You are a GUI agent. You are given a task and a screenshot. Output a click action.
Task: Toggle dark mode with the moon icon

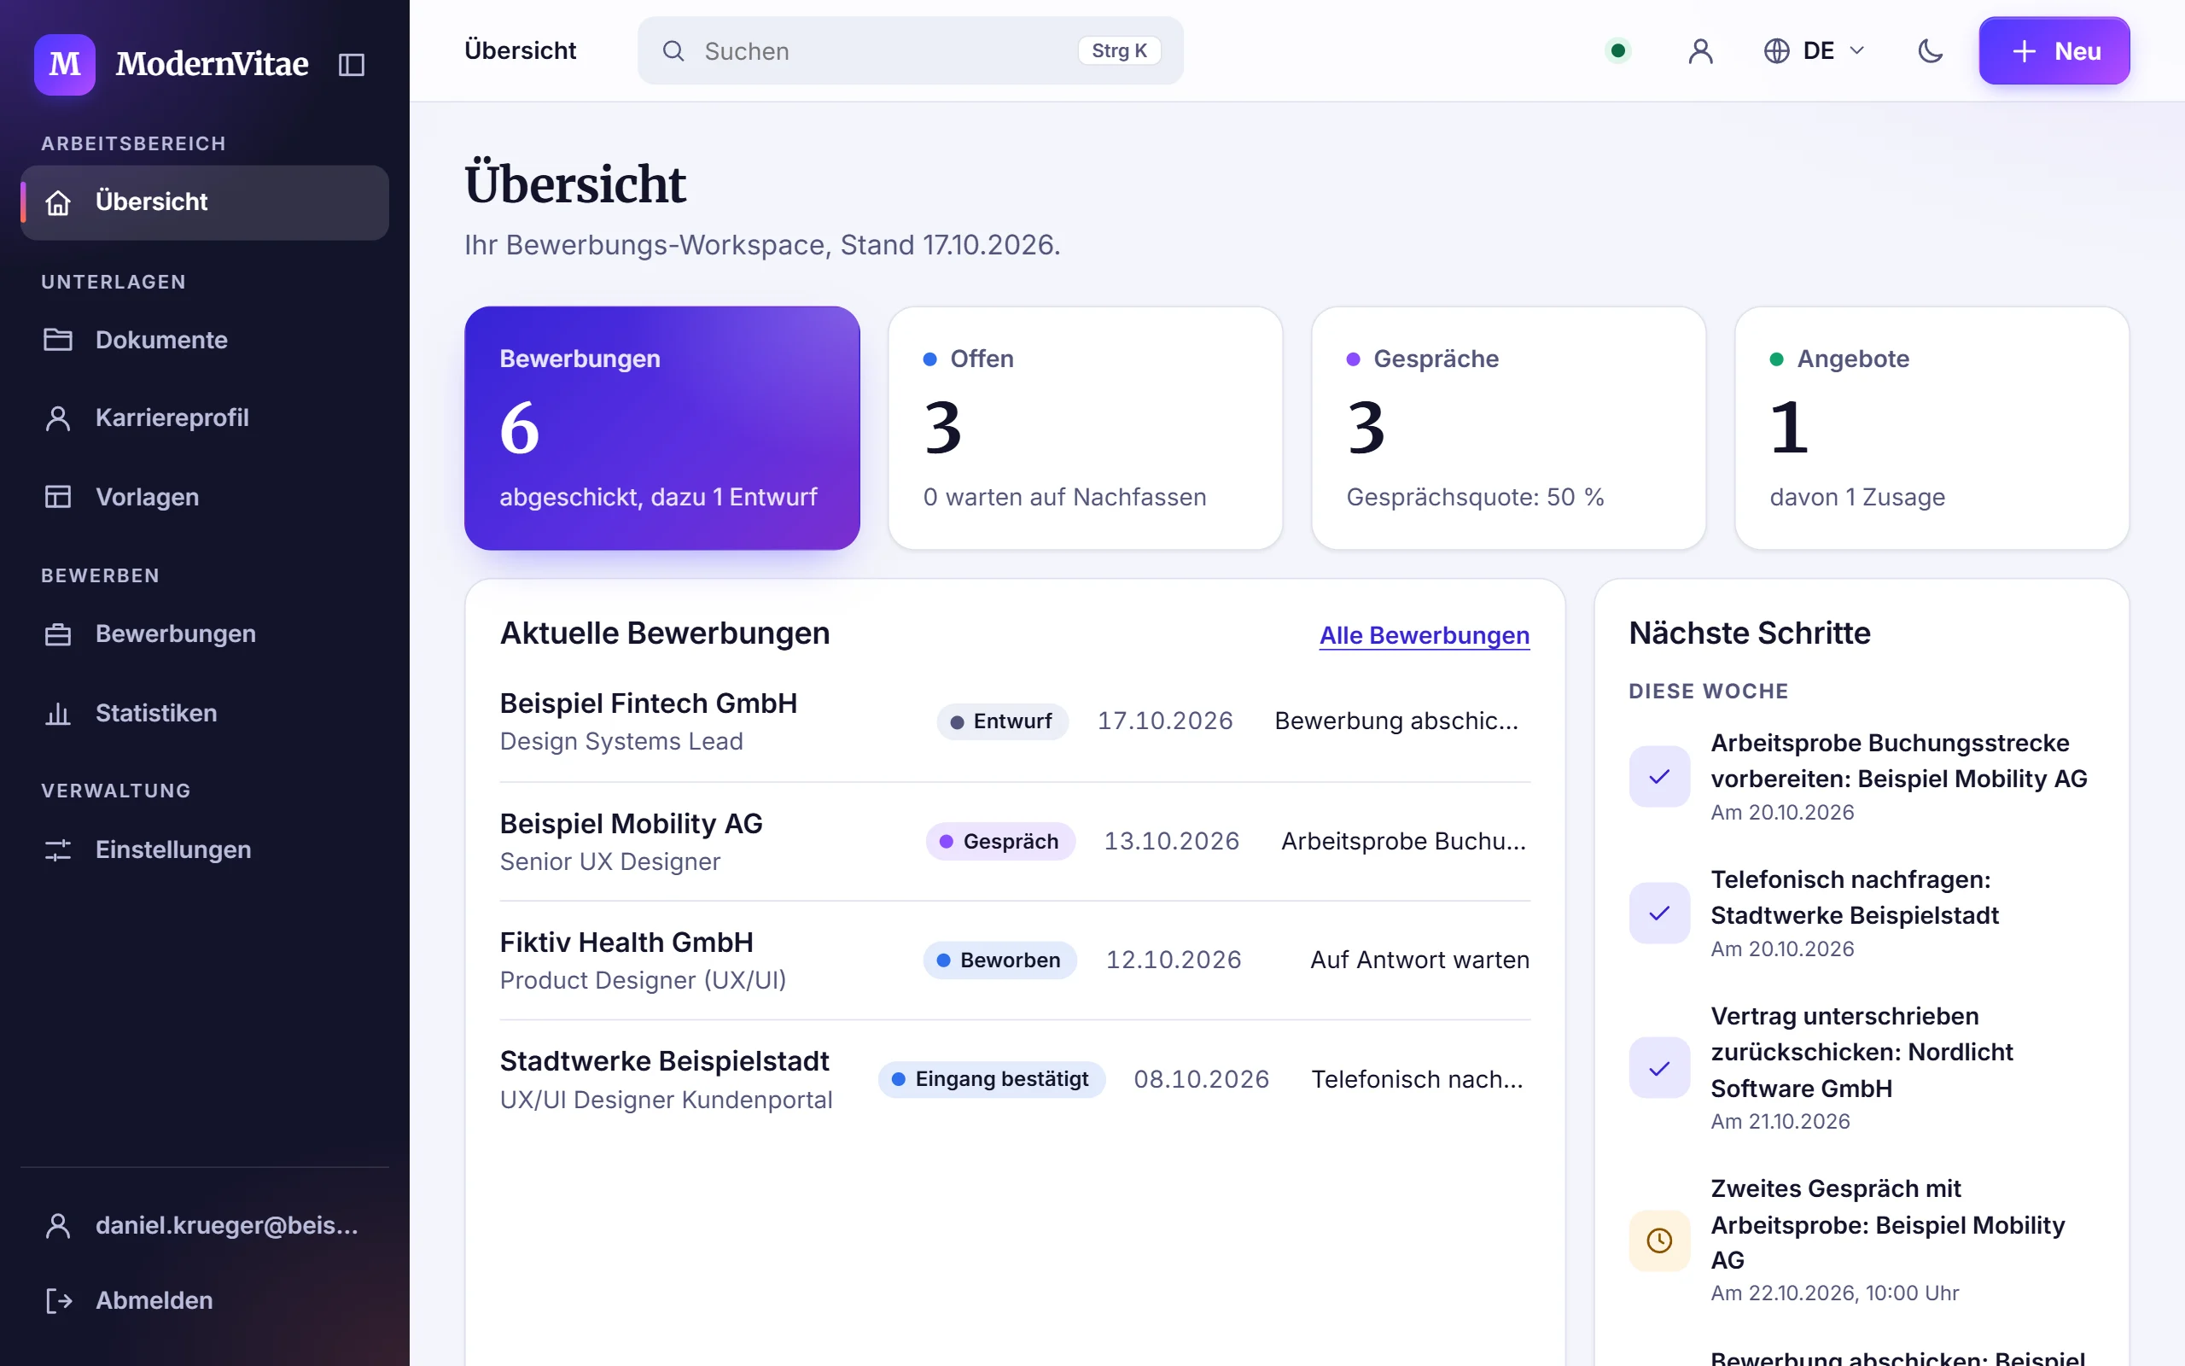pyautogui.click(x=1930, y=50)
